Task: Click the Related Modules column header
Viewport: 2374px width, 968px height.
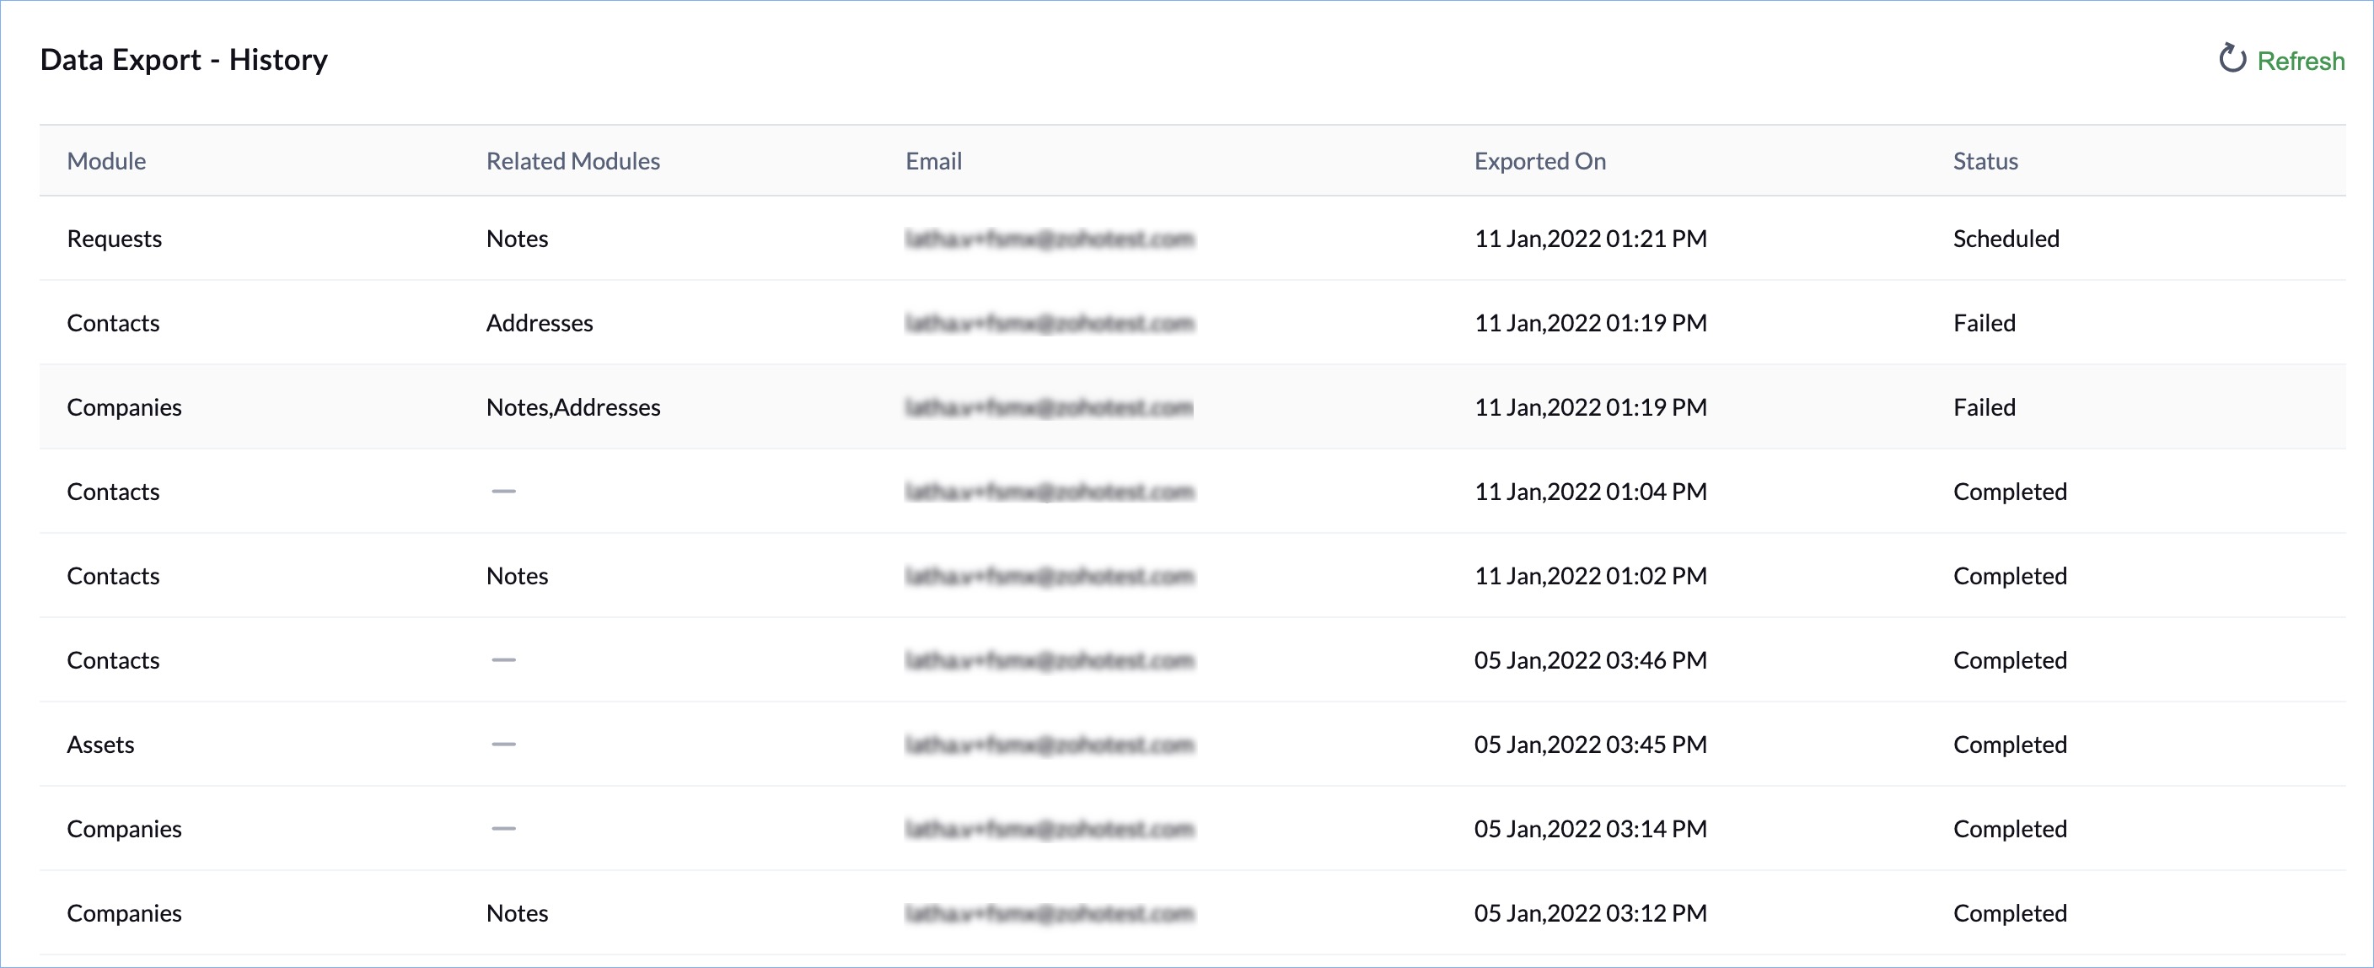Action: tap(572, 161)
